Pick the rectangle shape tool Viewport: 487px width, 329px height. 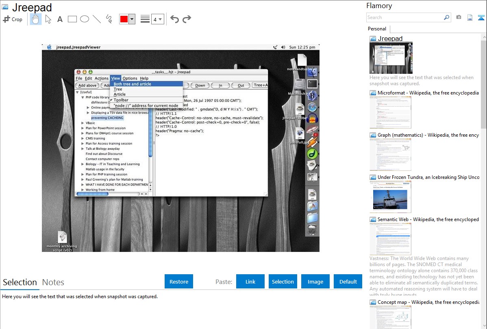(72, 19)
